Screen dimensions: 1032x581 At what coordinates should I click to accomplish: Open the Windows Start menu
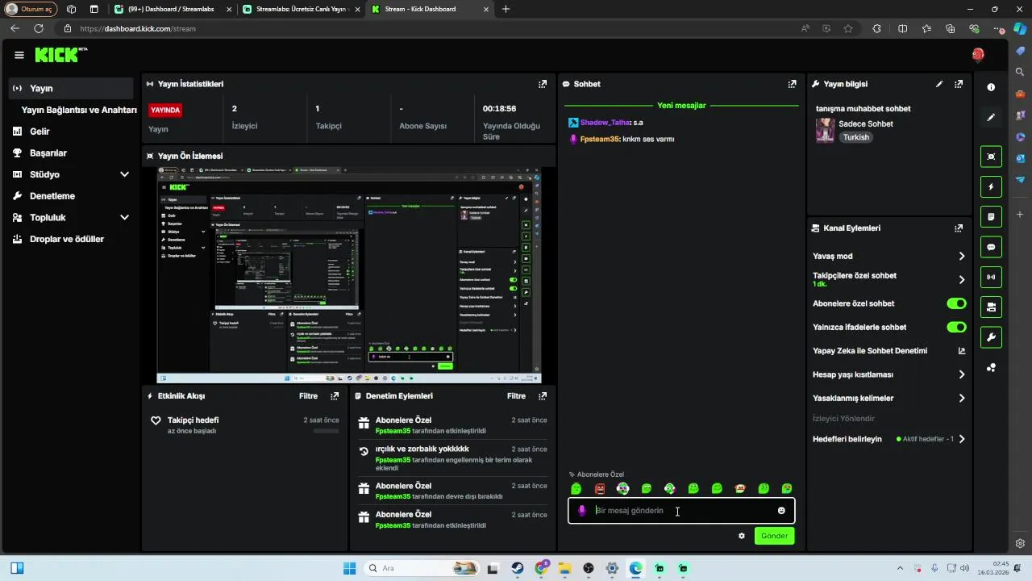[350, 568]
